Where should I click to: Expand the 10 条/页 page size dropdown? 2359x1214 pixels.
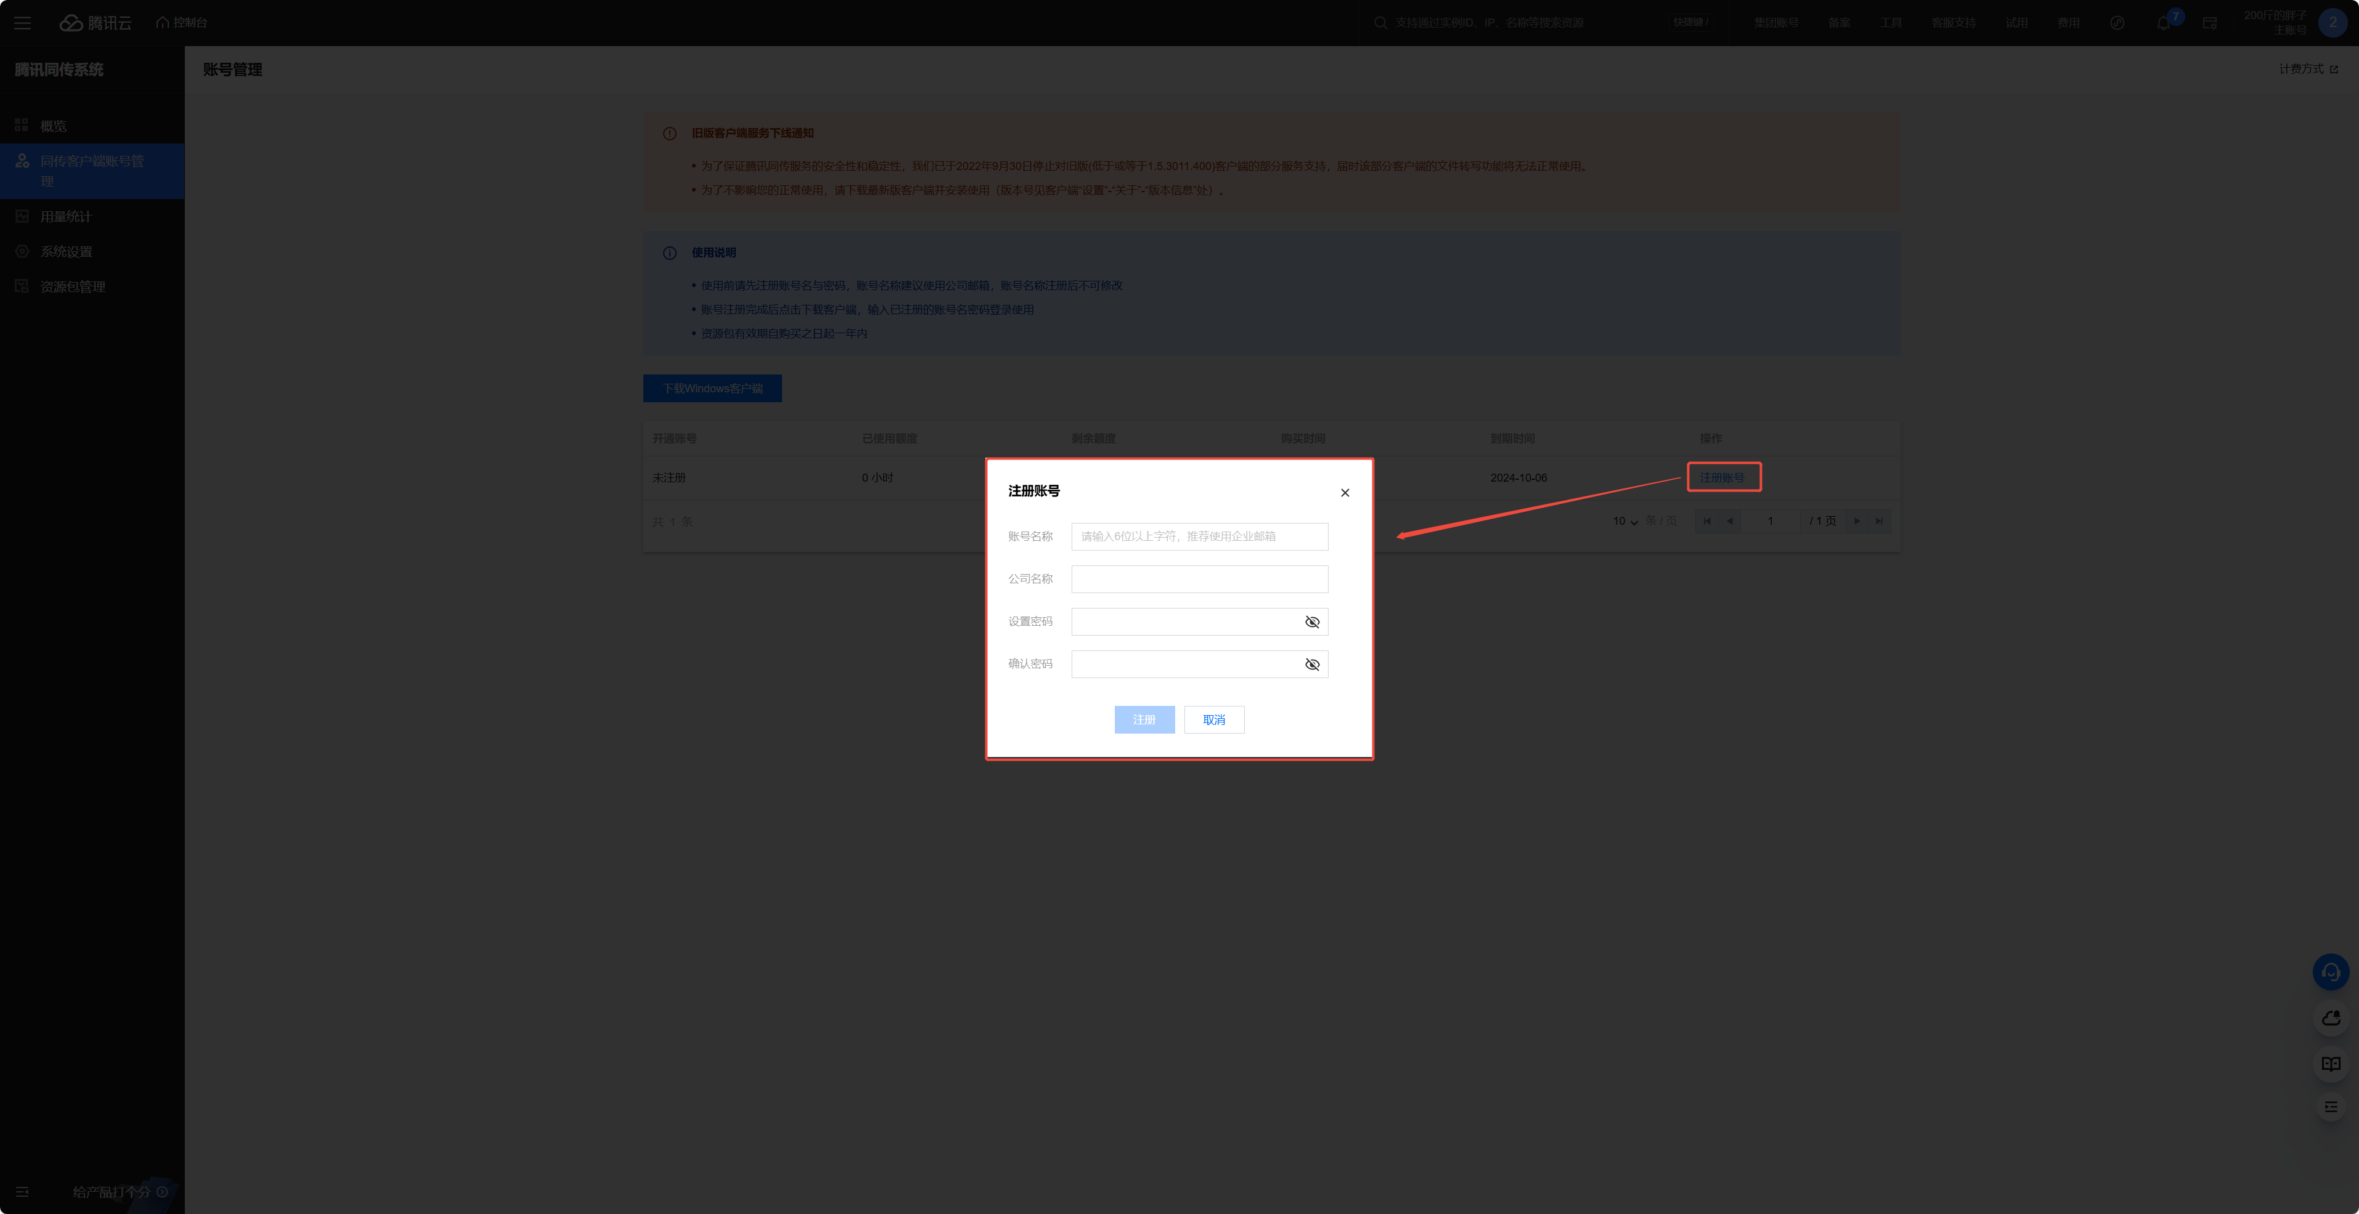point(1626,522)
